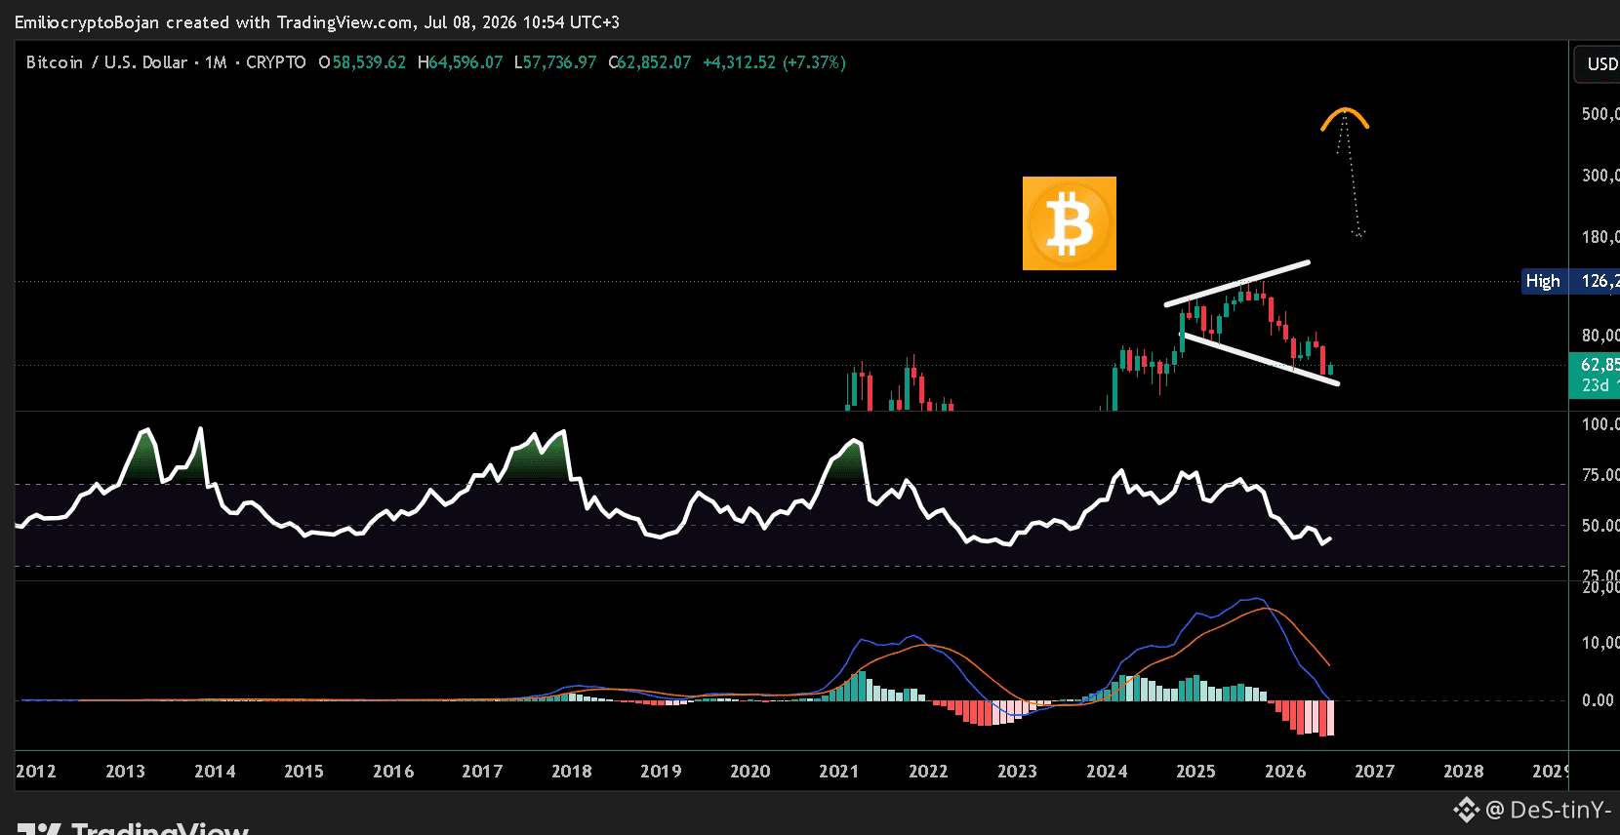Click the 100.0 oscillator axis label
This screenshot has width=1620, height=835.
[x=1600, y=424]
